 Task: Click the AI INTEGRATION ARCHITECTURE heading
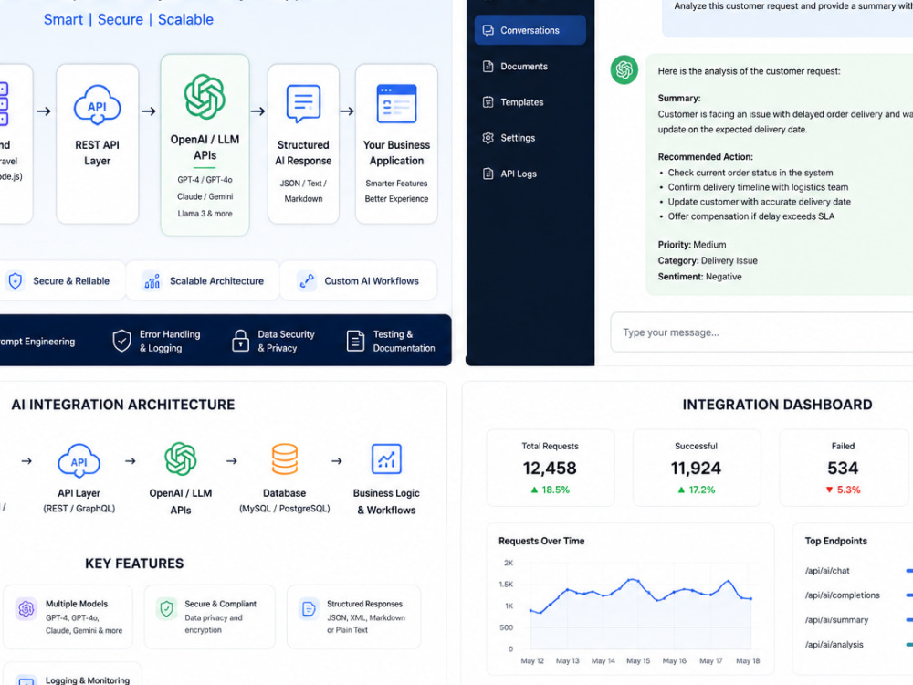pos(123,405)
